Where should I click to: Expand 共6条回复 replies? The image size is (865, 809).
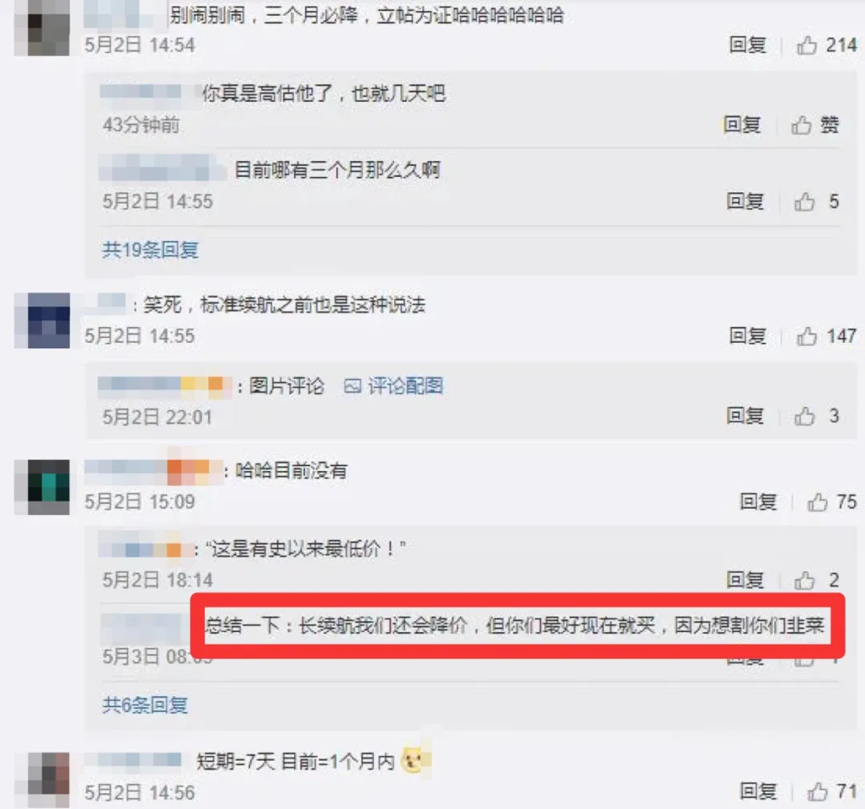(x=145, y=705)
